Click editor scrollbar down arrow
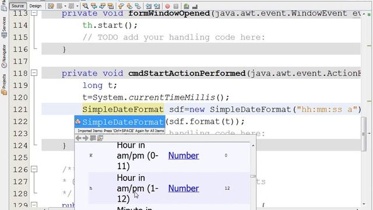 (x=364, y=204)
